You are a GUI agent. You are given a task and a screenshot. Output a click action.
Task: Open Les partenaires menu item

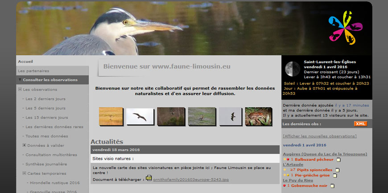click(33, 71)
